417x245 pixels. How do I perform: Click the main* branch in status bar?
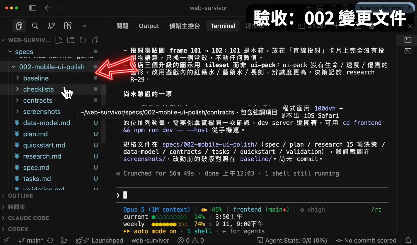[31, 240]
